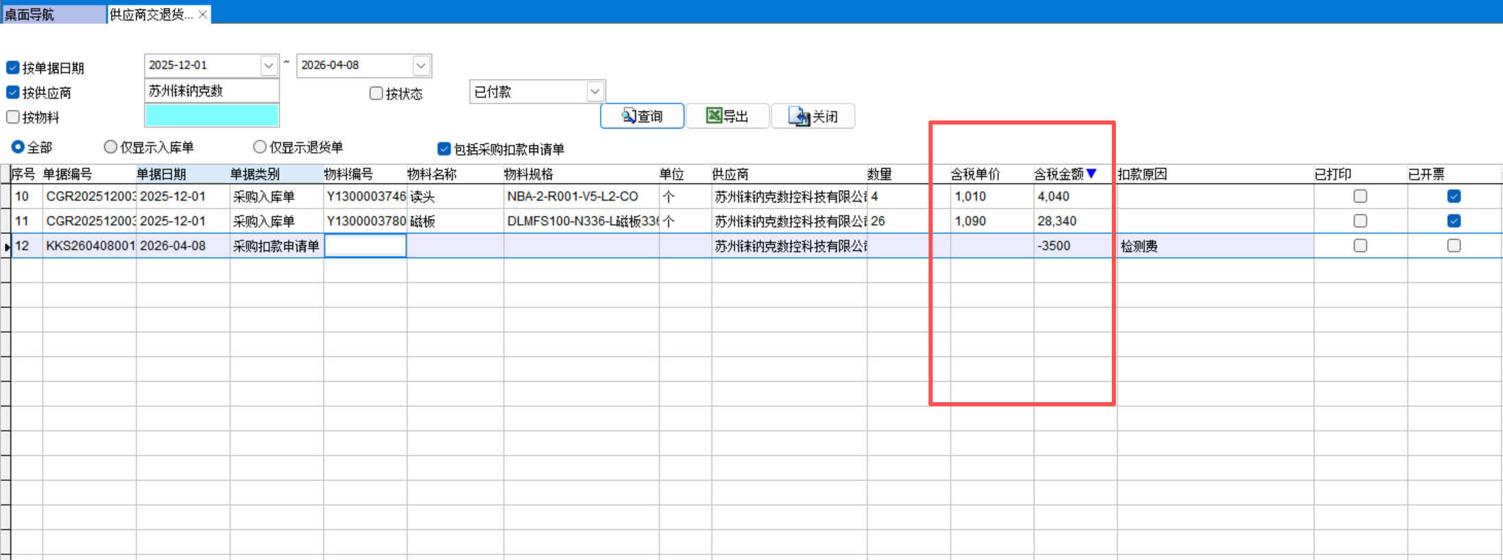Expand the 已付款 status dropdown

point(594,91)
